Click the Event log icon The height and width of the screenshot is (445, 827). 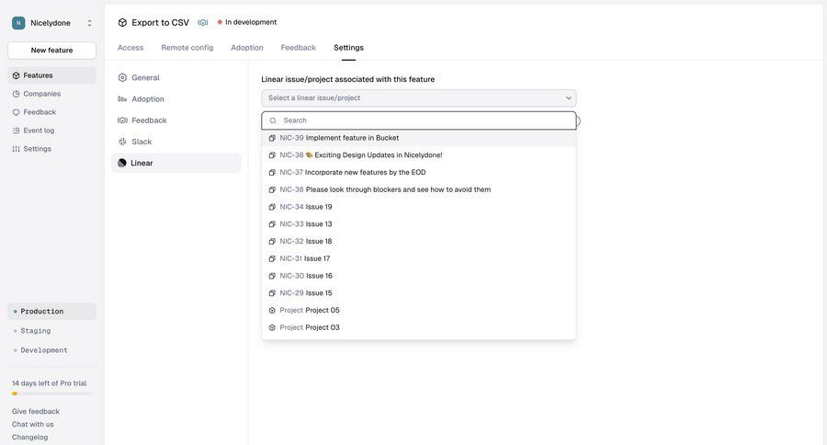tap(17, 131)
